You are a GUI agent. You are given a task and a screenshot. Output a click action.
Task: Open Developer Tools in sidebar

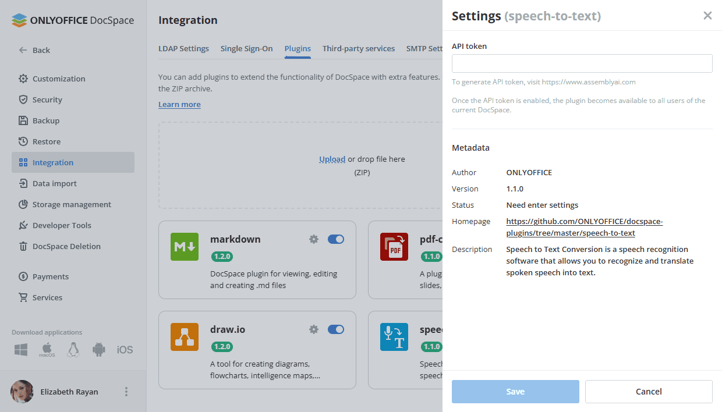(x=62, y=225)
